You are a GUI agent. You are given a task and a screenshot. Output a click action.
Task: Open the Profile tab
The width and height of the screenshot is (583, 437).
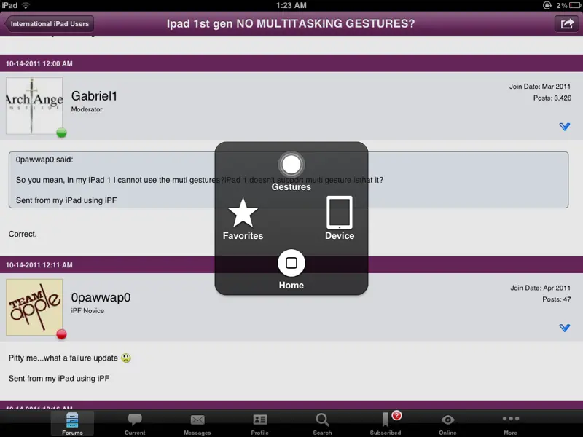click(x=259, y=422)
